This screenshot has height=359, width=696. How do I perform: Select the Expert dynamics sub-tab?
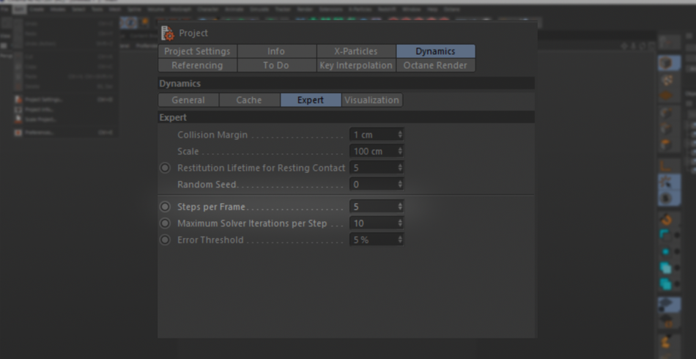pos(311,100)
